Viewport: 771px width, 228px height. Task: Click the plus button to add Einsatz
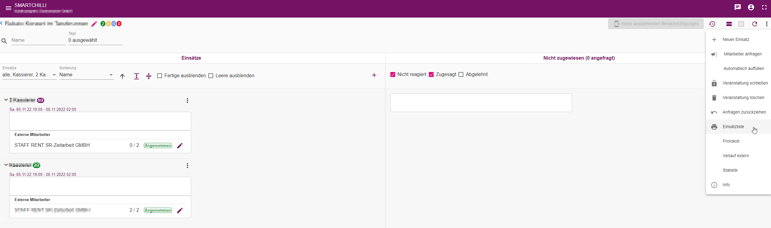pyautogui.click(x=374, y=75)
